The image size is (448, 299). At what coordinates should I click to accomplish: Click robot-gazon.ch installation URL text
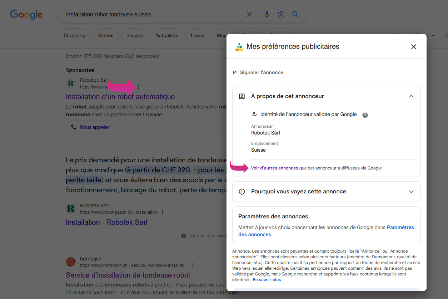tap(119, 212)
